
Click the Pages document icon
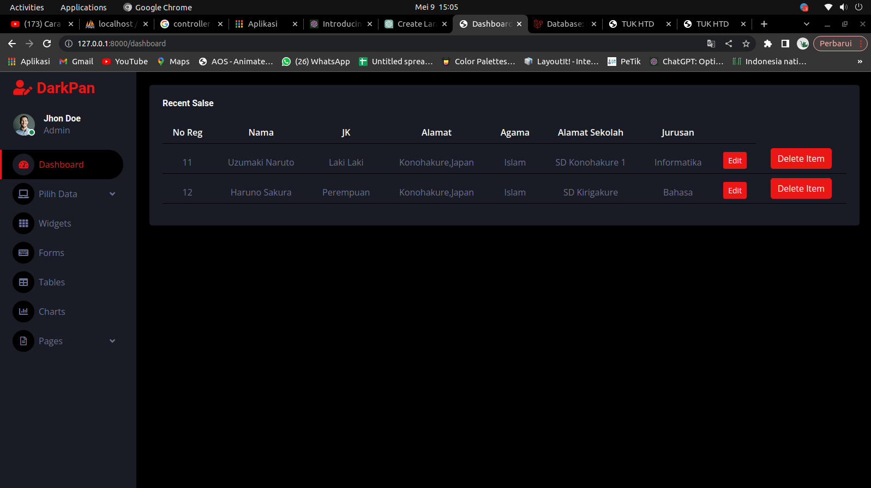point(23,341)
